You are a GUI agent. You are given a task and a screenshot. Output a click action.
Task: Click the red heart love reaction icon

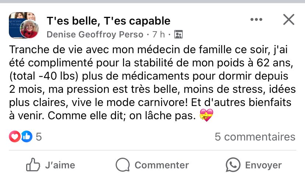tap(14, 137)
